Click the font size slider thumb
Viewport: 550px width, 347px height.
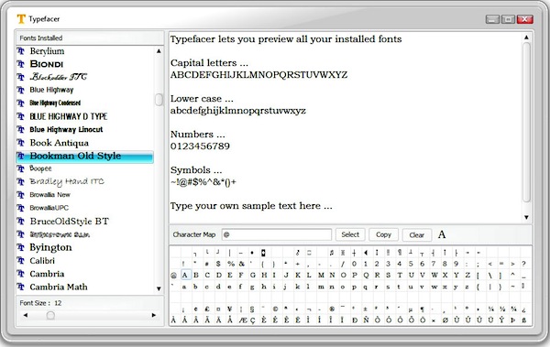[50, 315]
